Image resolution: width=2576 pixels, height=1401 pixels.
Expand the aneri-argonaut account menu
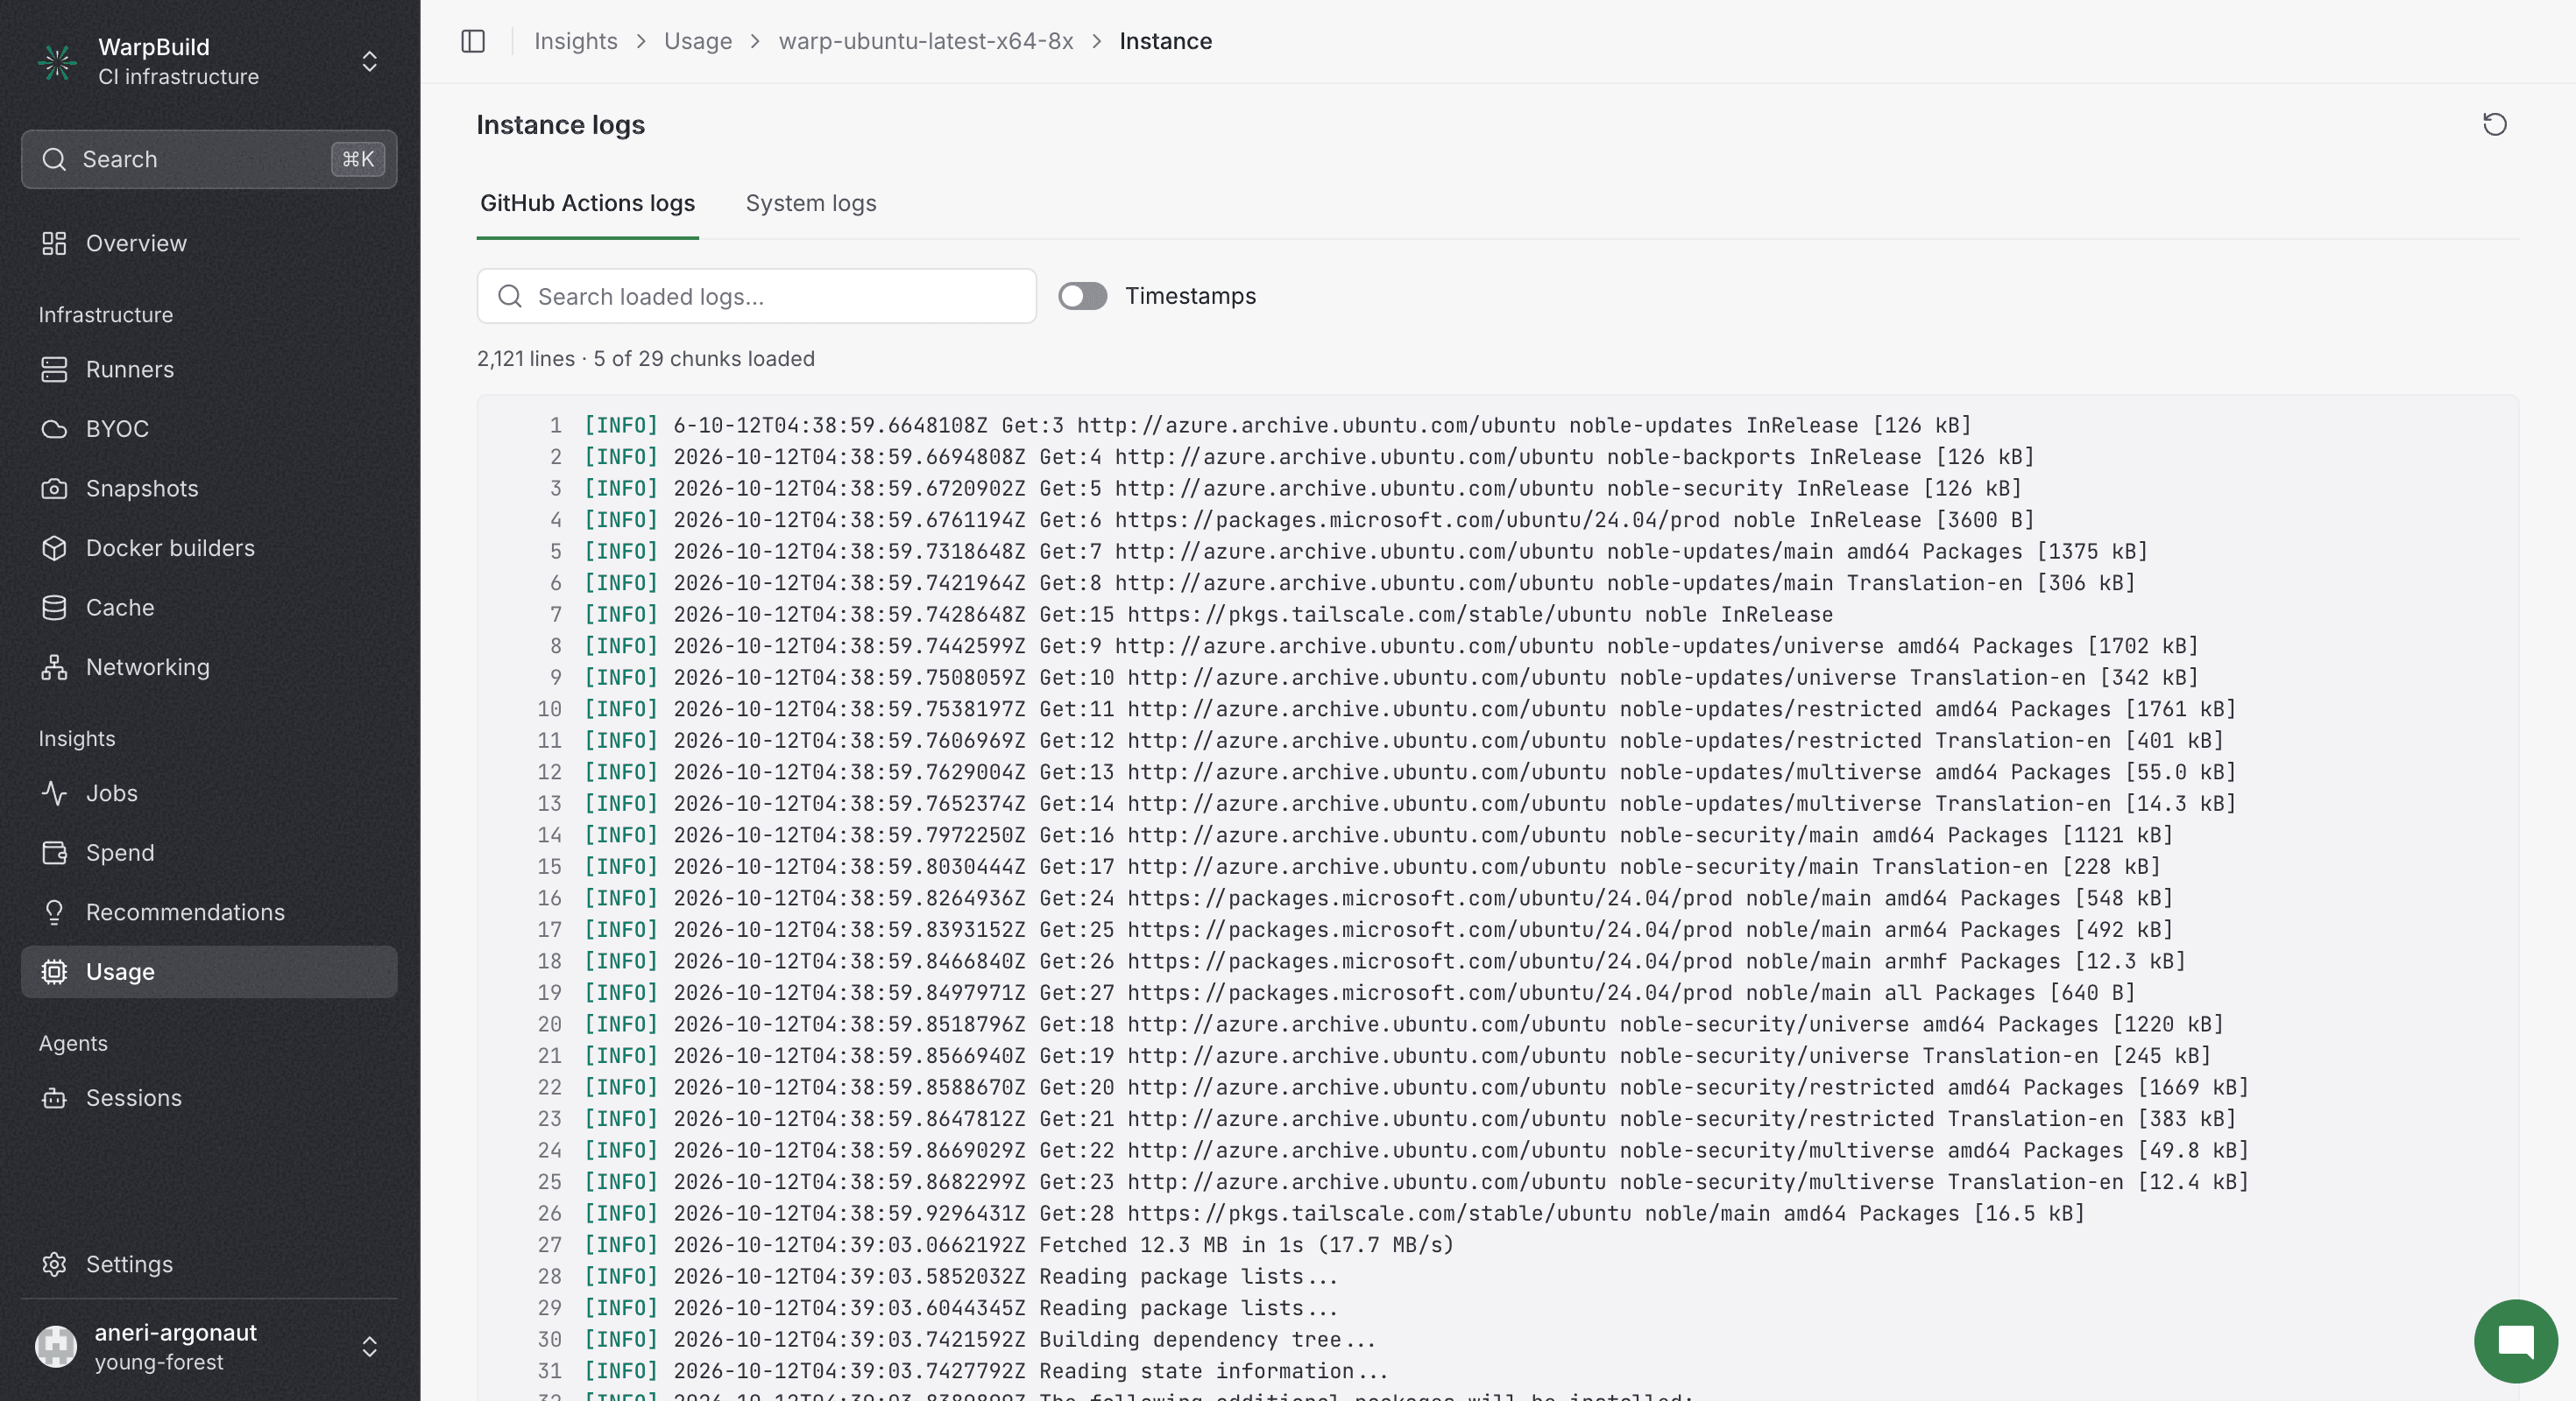point(369,1346)
